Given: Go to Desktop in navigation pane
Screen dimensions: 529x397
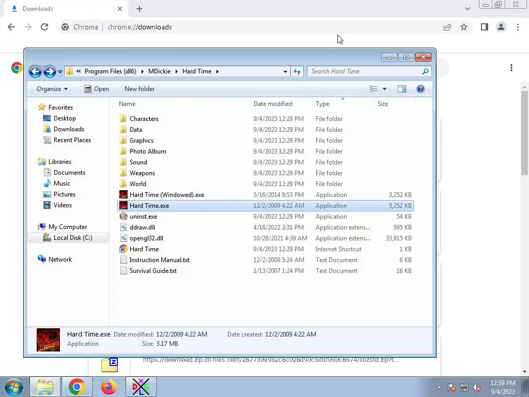Looking at the screenshot, I should click(59, 118).
